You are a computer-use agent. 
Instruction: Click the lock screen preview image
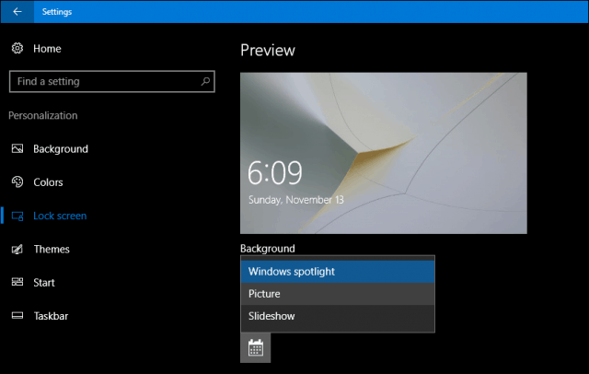click(384, 153)
